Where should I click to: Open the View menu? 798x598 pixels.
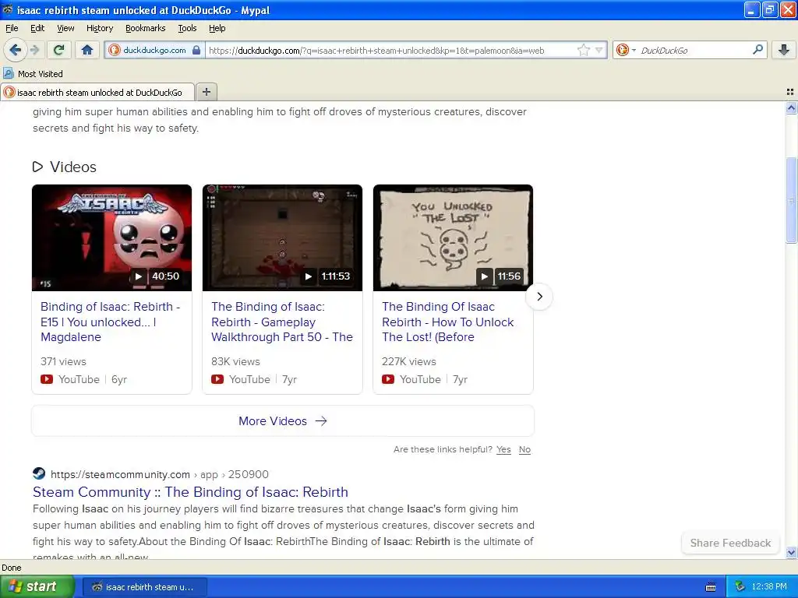(x=65, y=28)
